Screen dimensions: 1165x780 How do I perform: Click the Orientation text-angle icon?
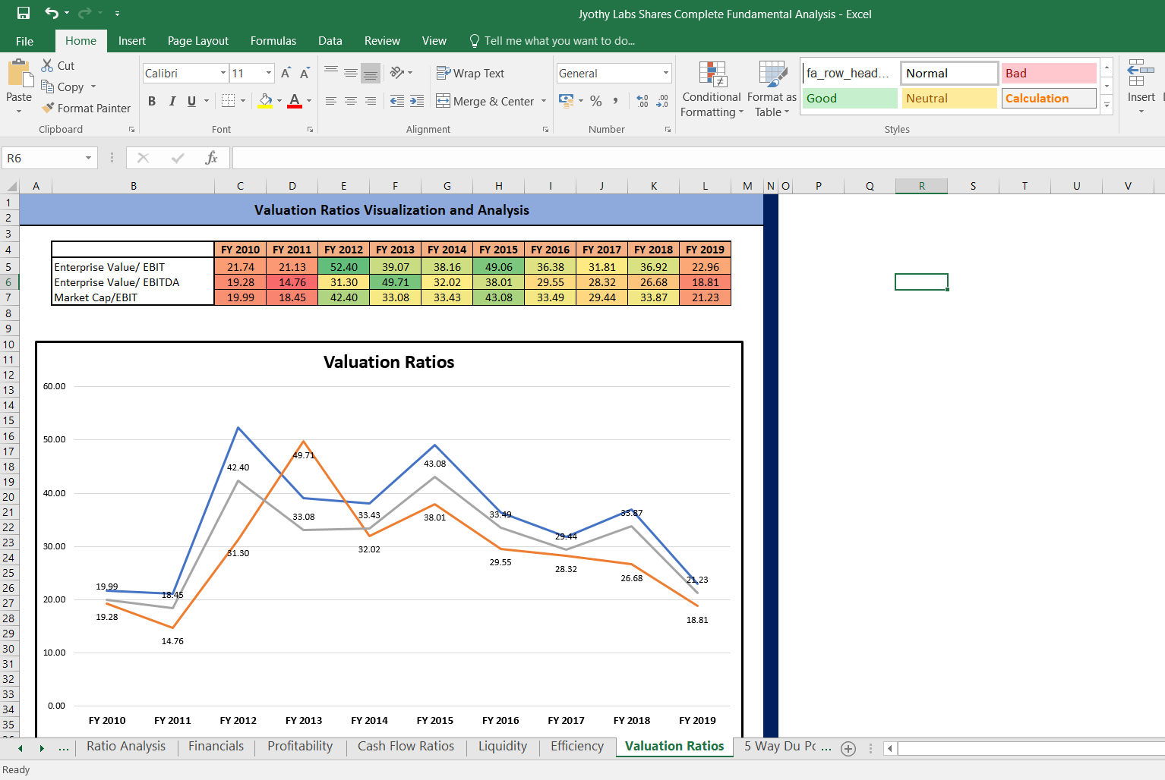click(397, 73)
